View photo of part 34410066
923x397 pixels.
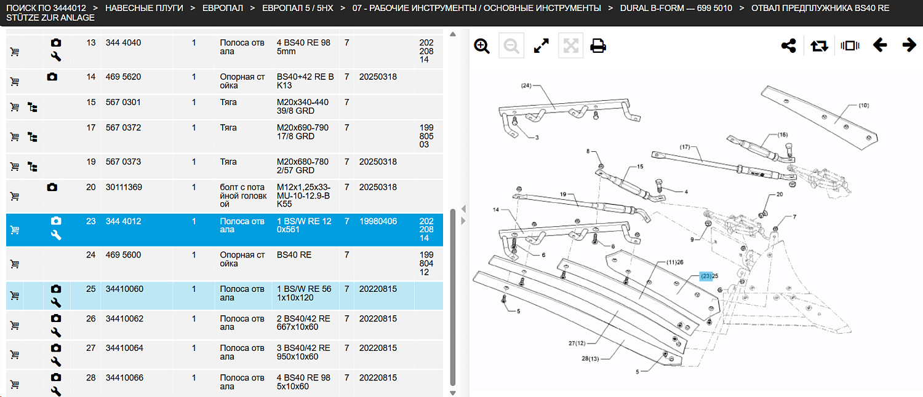[x=56, y=377]
